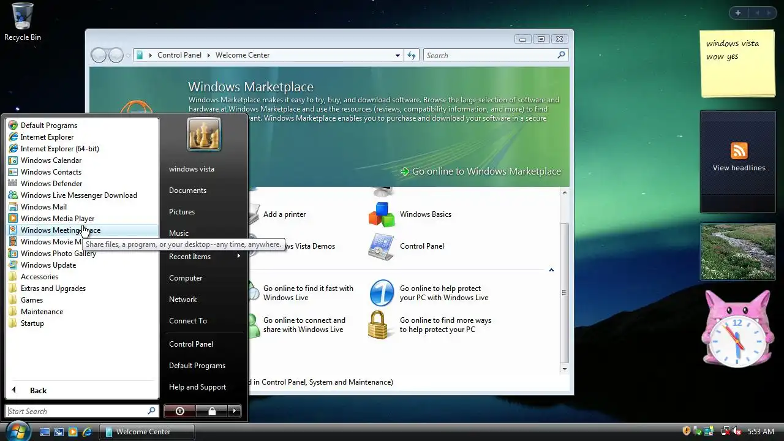Click the muted volume tray icon
784x441 pixels.
point(737,431)
